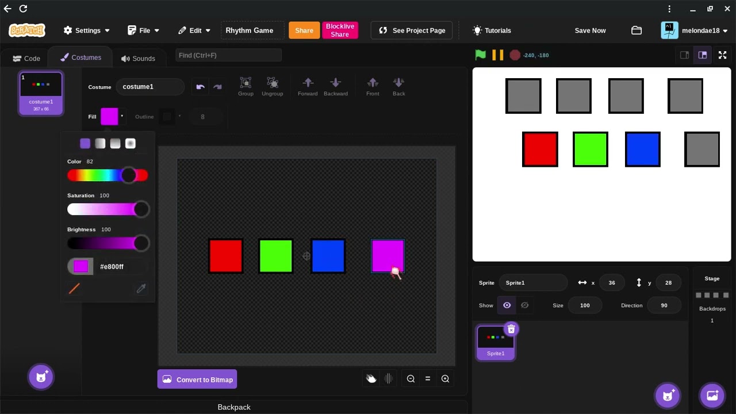Click Save Now
Image resolution: width=736 pixels, height=414 pixels.
(x=590, y=30)
